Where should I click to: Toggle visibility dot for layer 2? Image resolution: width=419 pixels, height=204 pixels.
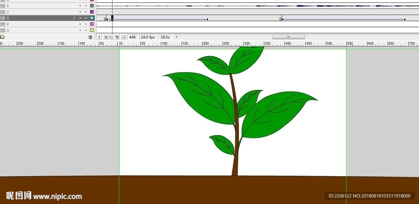(x=80, y=12)
